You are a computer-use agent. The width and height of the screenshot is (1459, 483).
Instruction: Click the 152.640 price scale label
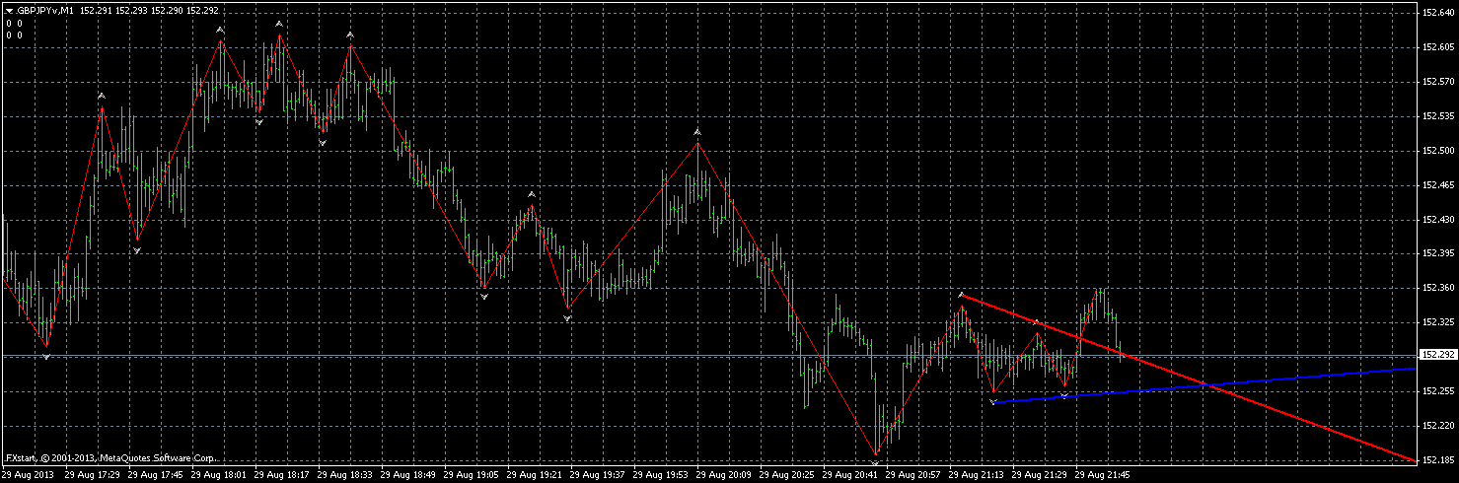[x=1439, y=13]
